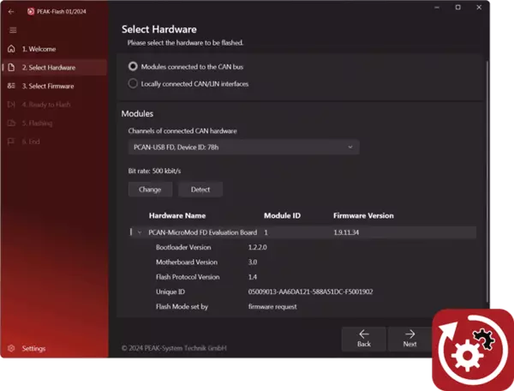Screen dimensions: 514x391
Task: Click the PEAK-Flash app logo icon
Action: coord(31,11)
